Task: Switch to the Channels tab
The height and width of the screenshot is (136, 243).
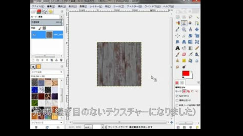Action: point(39,11)
